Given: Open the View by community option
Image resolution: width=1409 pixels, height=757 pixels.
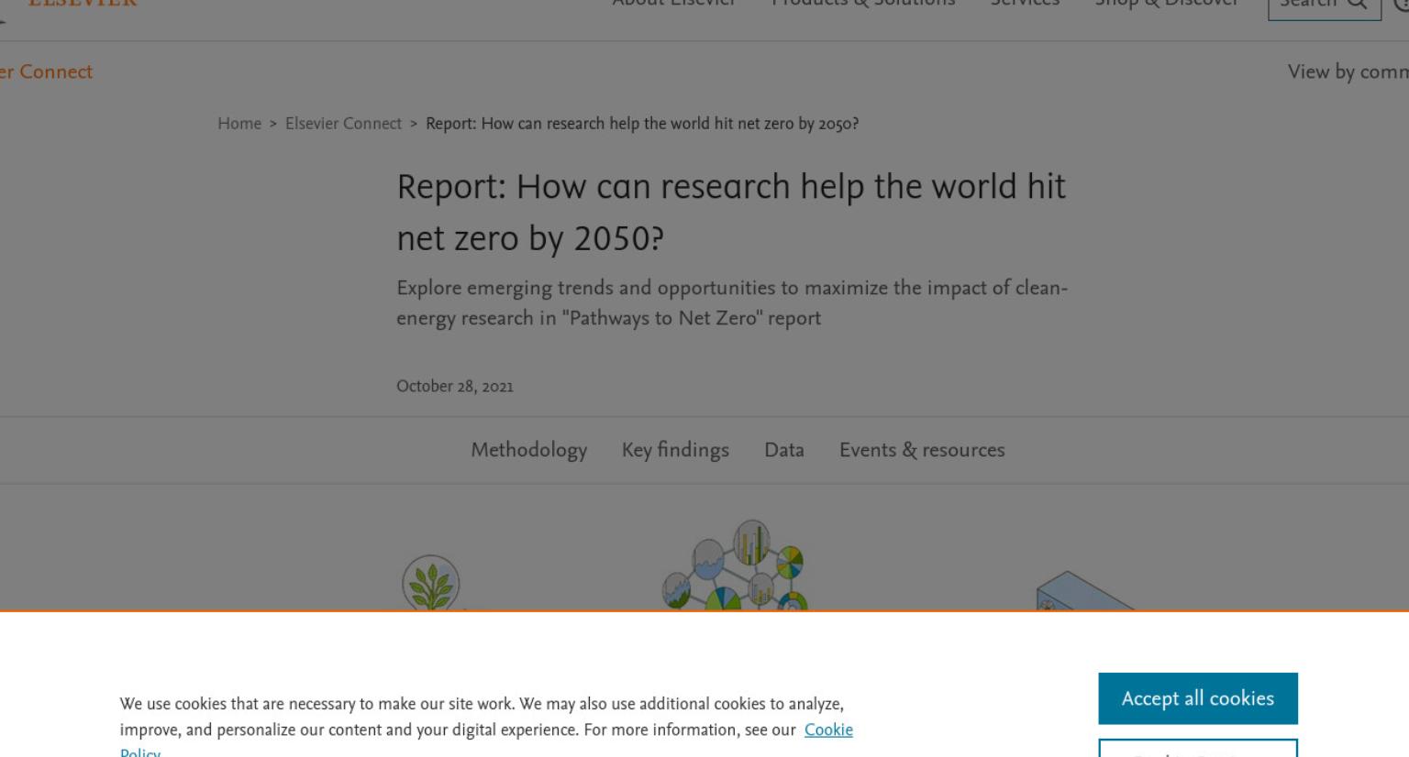Looking at the screenshot, I should (1348, 71).
